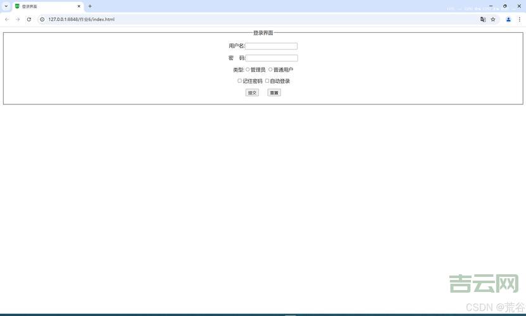Image resolution: width=526 pixels, height=316 pixels.
Task: Open the translate page icon
Action: (x=483, y=20)
